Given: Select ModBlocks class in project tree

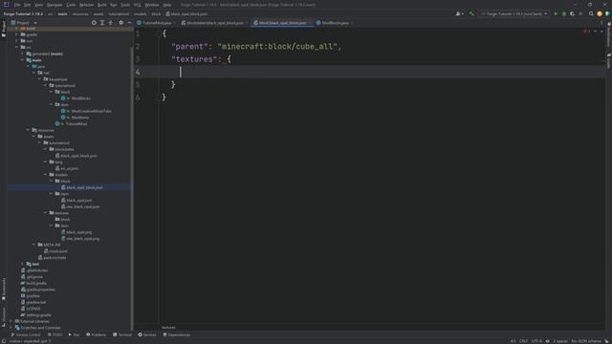Looking at the screenshot, I should coord(80,98).
